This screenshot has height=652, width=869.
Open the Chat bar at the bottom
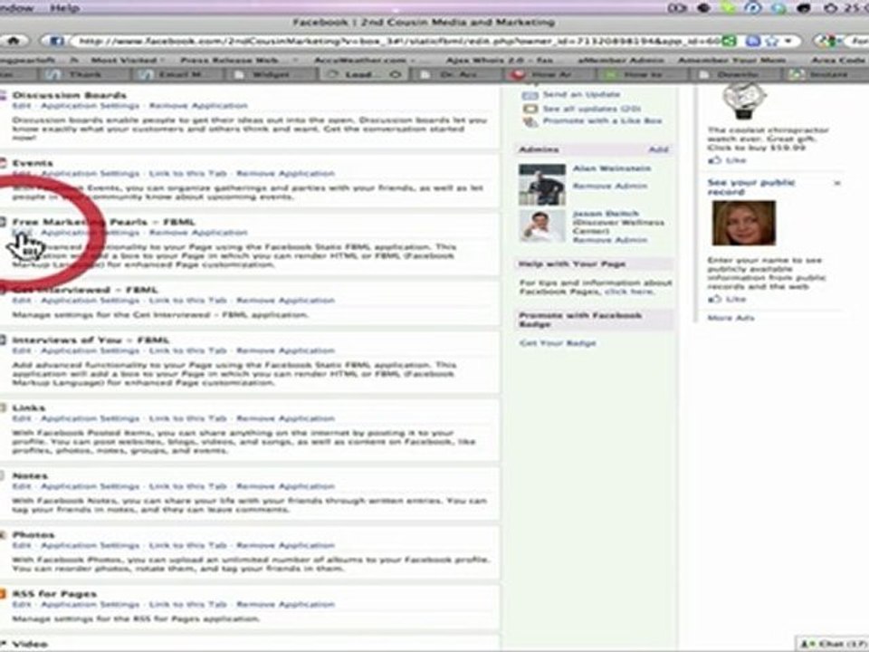click(x=833, y=644)
